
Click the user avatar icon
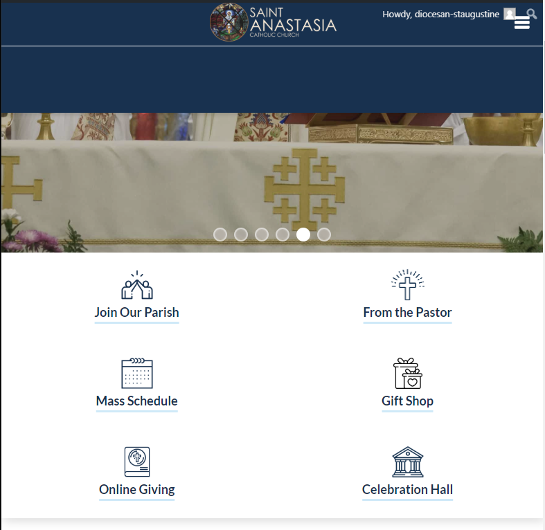509,15
